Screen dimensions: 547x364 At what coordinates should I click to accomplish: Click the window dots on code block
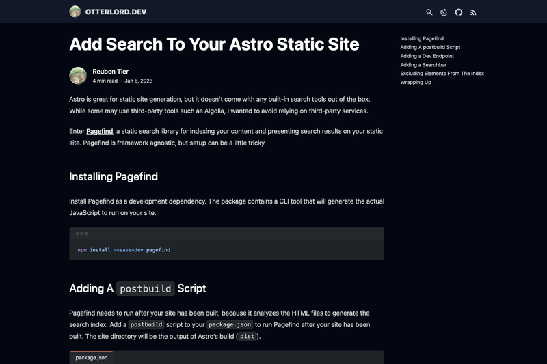[x=81, y=234]
